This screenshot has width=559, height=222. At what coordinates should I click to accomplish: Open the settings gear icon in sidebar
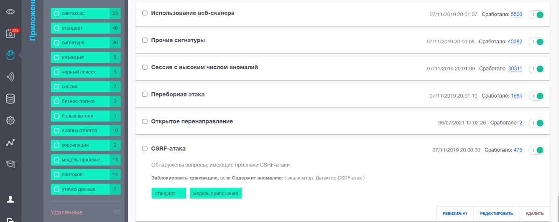[x=10, y=121]
